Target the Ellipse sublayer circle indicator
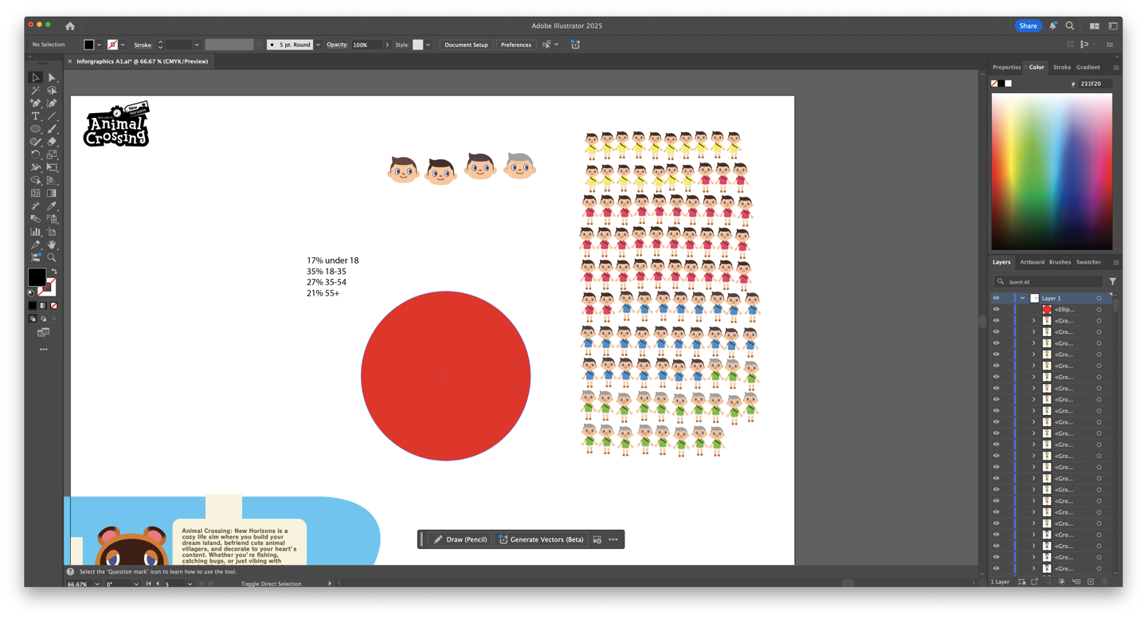This screenshot has width=1147, height=619. coord(1099,309)
